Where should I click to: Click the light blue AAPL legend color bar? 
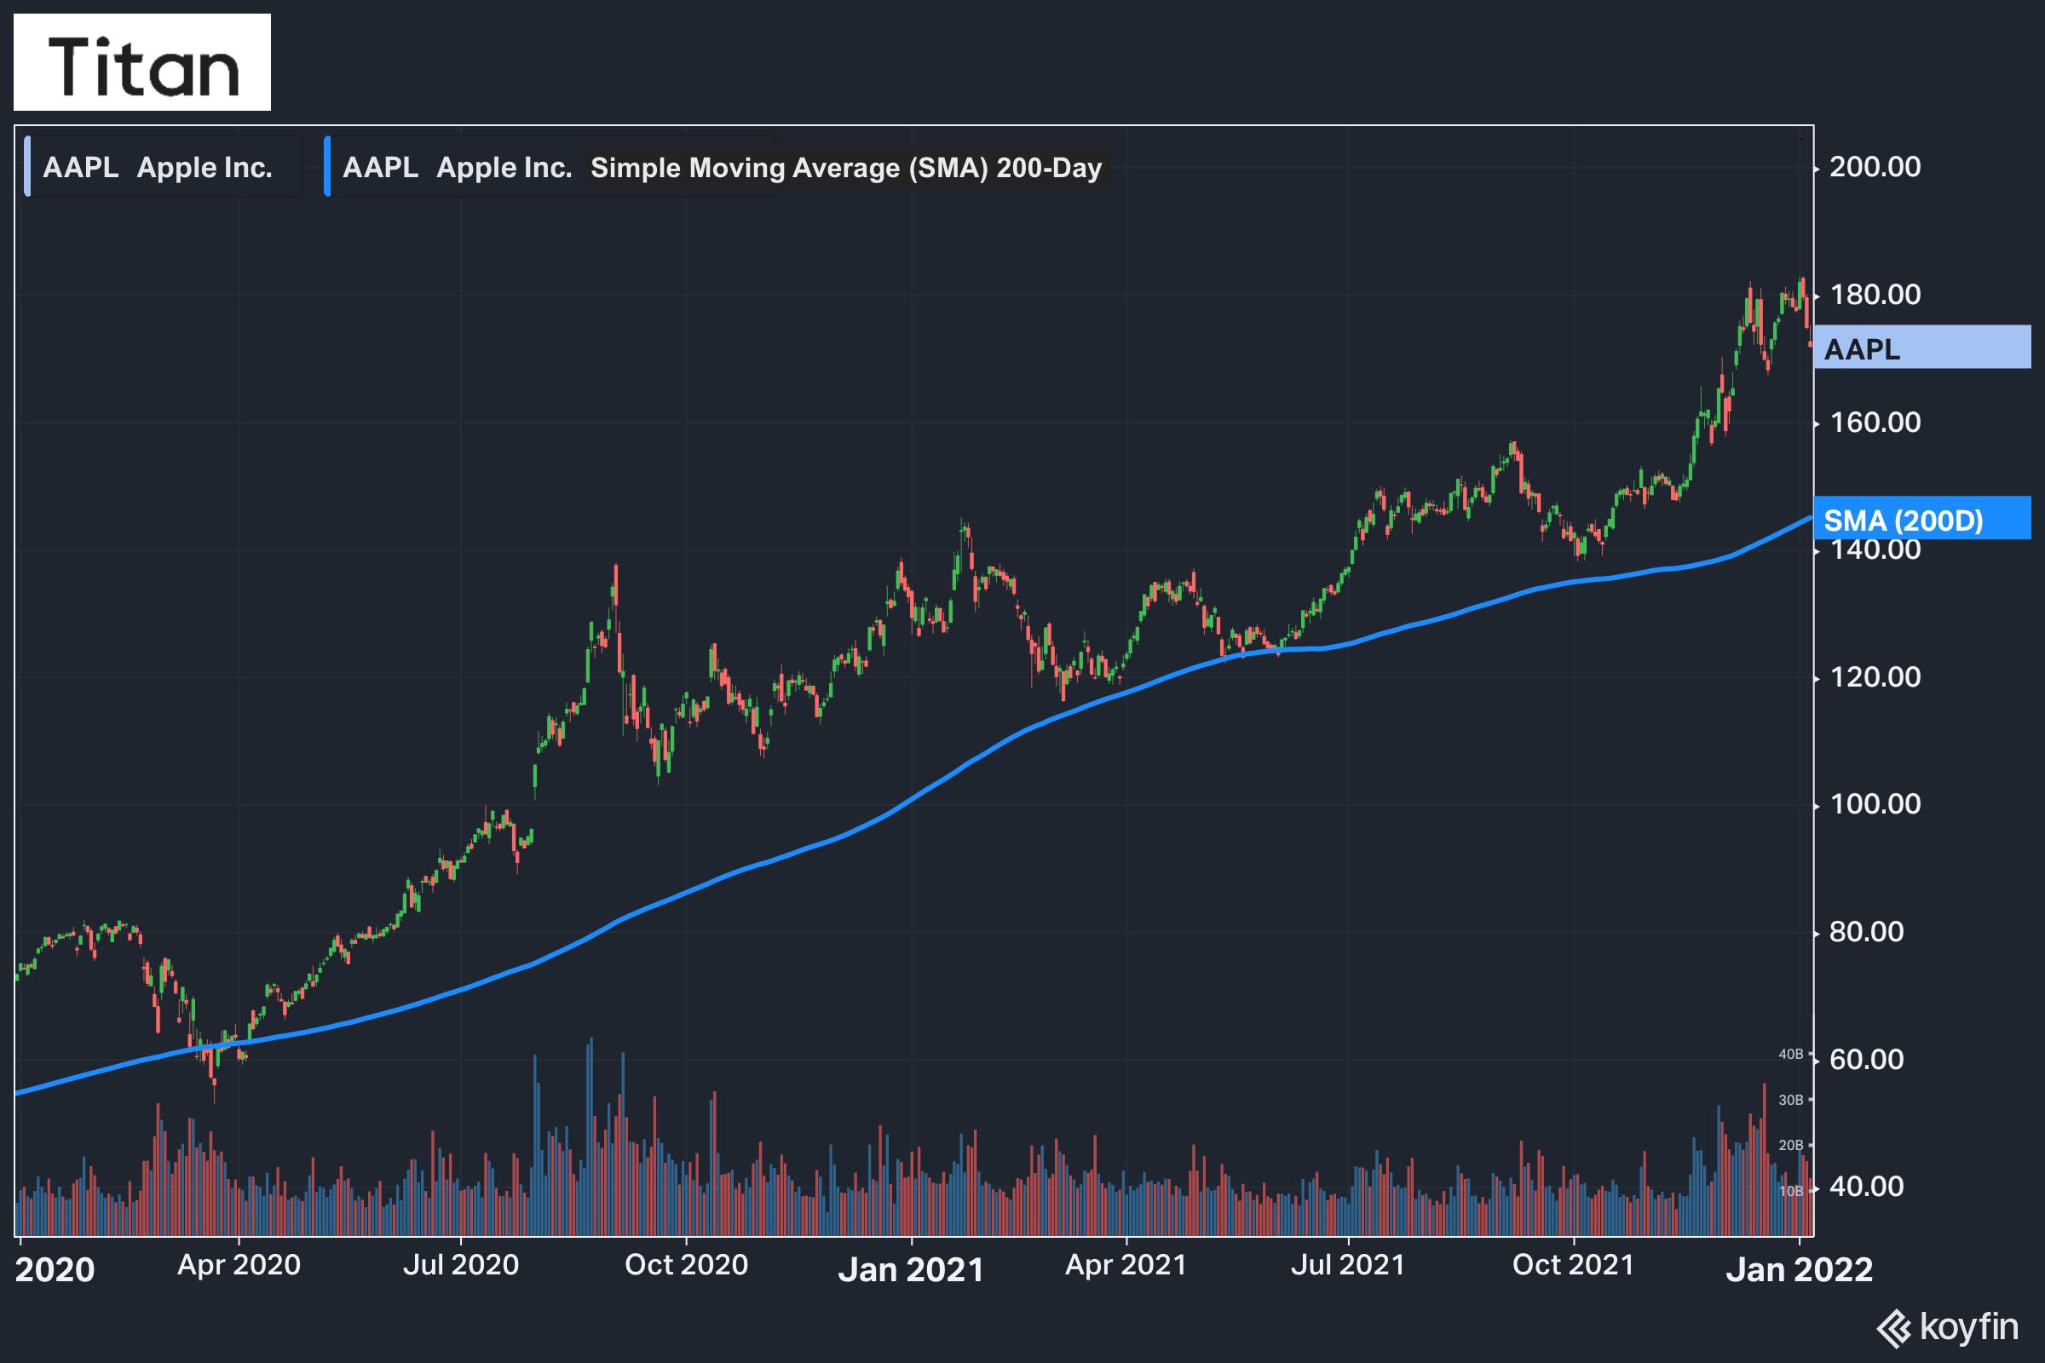pos(28,166)
